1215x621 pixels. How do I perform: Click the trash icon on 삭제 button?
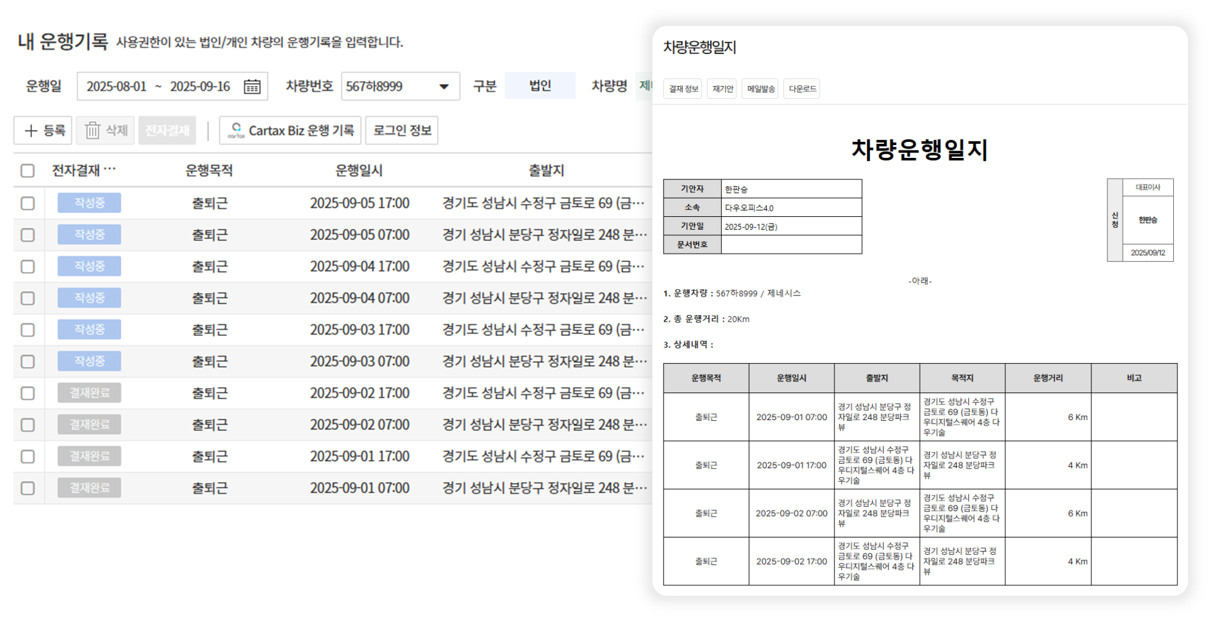click(92, 131)
